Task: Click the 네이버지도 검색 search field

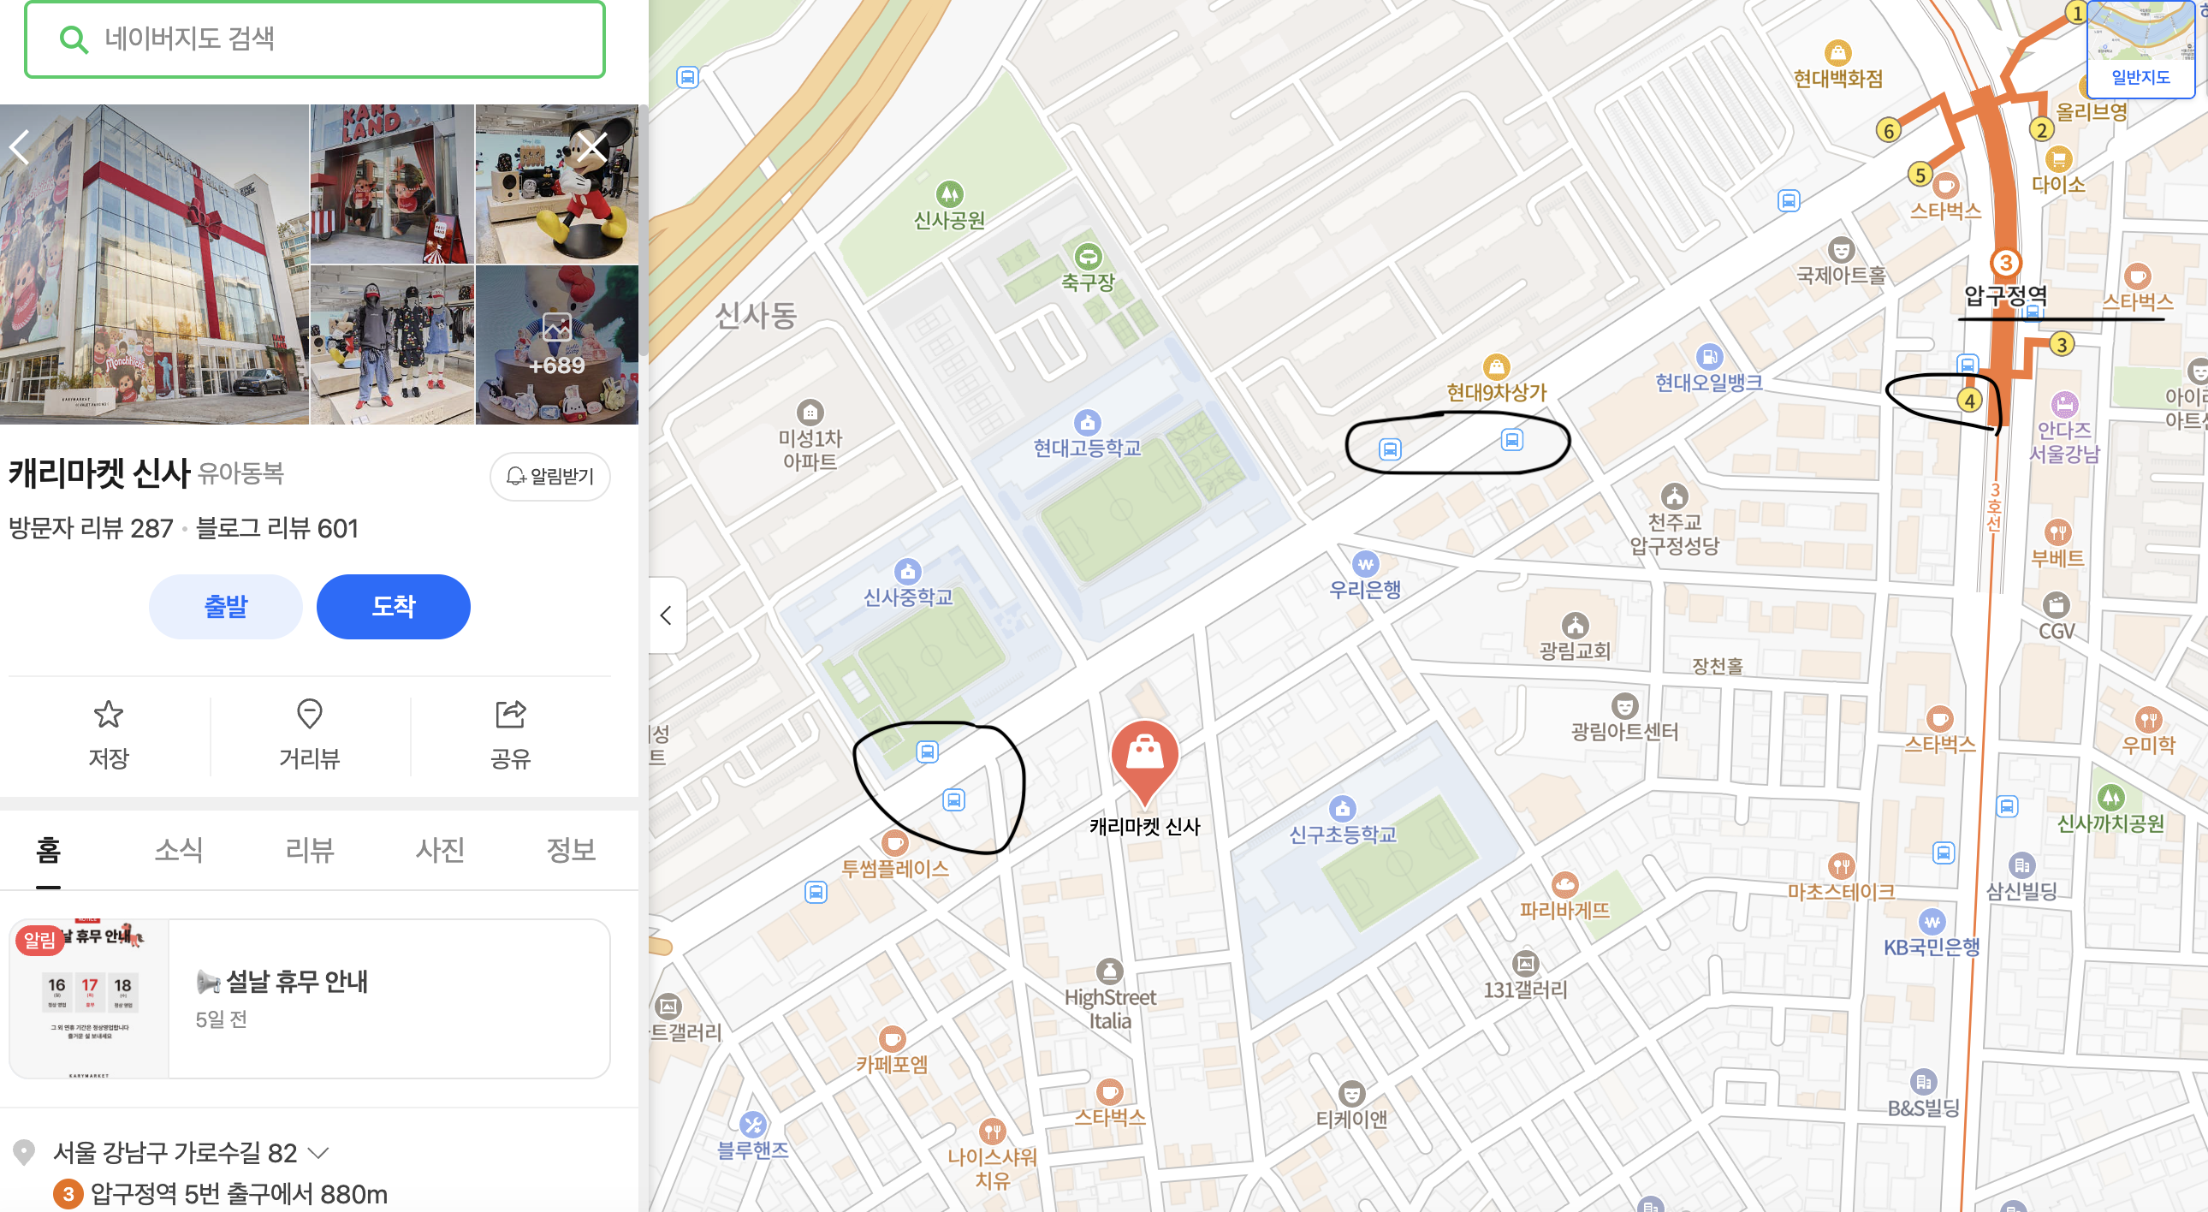Action: 316,39
